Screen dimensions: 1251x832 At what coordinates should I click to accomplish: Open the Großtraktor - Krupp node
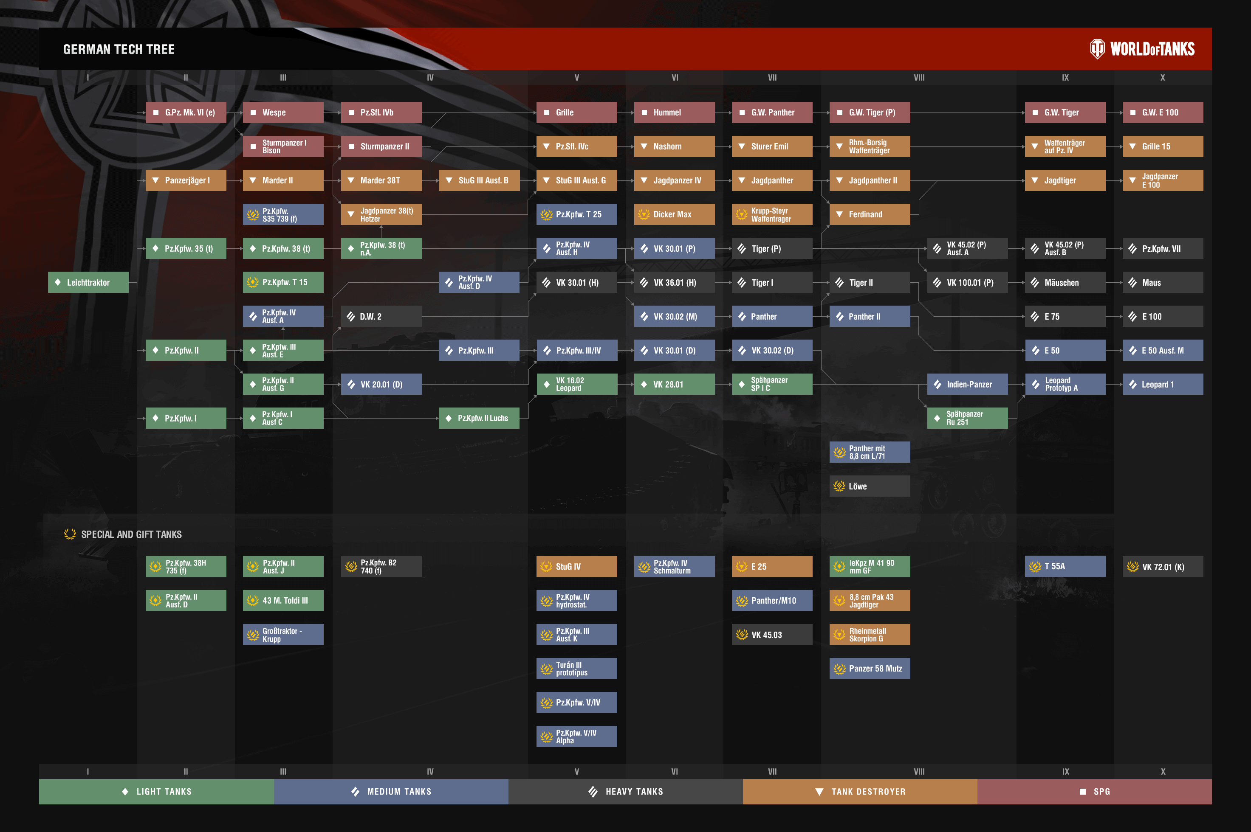pyautogui.click(x=284, y=635)
